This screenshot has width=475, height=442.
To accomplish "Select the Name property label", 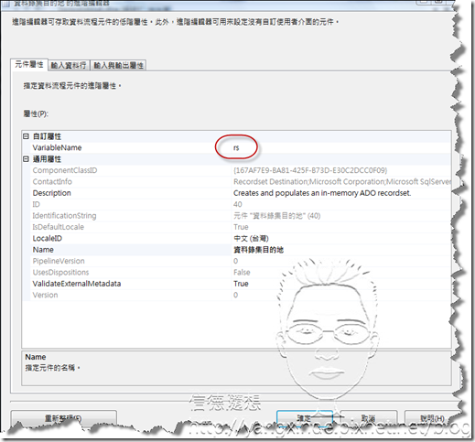I will click(x=43, y=250).
